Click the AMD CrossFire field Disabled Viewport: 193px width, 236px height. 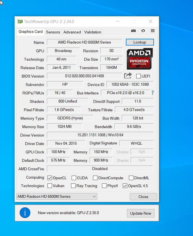100,169
